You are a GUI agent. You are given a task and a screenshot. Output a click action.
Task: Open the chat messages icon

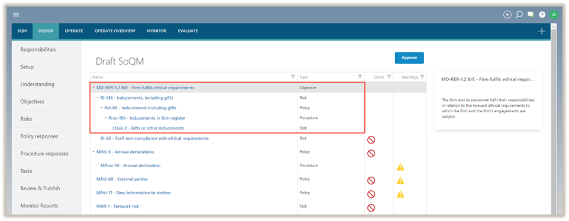tap(531, 15)
